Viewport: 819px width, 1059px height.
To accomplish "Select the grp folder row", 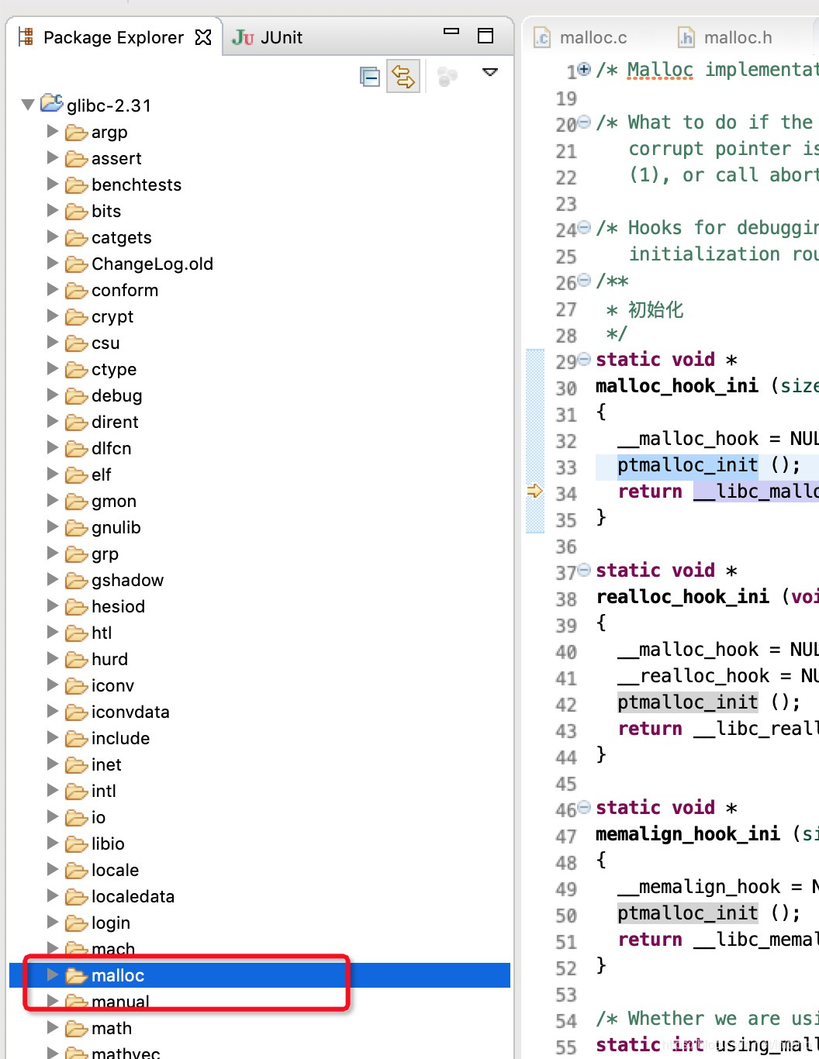I will [x=260, y=554].
